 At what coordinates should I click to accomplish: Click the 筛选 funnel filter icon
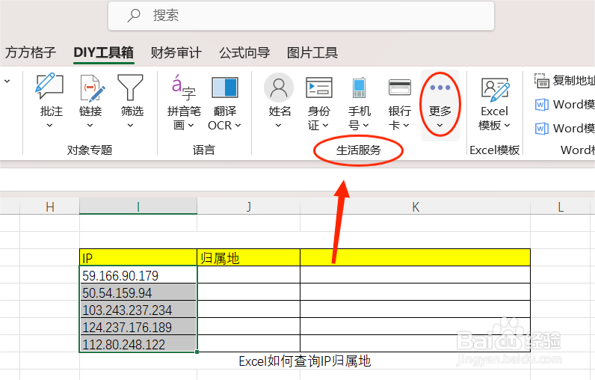point(130,87)
